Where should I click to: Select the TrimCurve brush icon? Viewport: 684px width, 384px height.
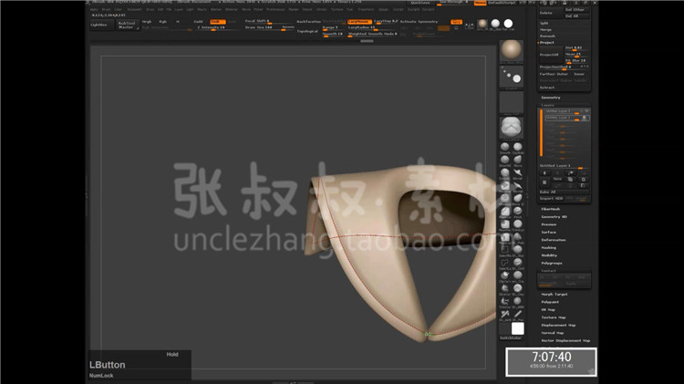coord(504,301)
